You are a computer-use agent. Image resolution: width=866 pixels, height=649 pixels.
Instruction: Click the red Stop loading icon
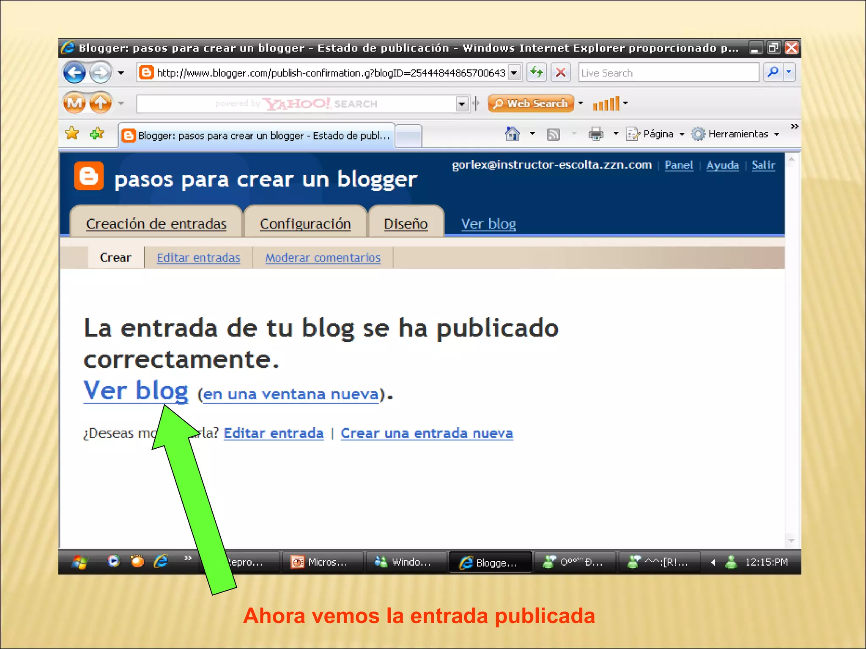tap(561, 72)
